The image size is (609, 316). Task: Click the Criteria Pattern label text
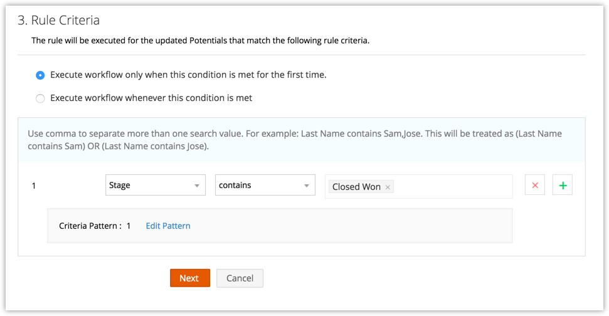[x=90, y=226]
